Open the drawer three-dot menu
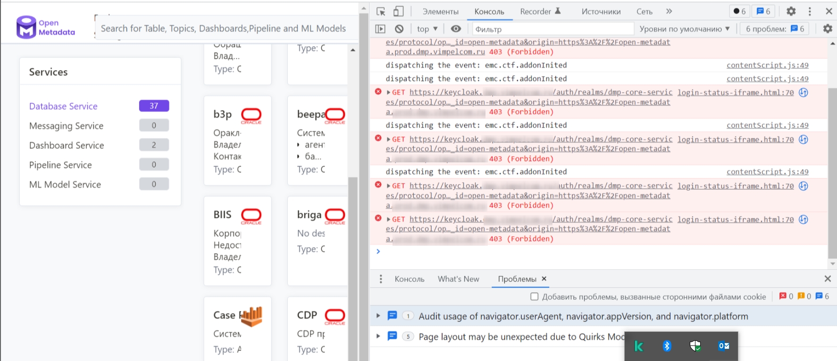837x361 pixels. [381, 279]
